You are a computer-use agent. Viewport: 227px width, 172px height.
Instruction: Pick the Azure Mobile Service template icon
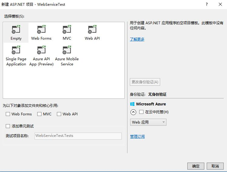pos(67,50)
